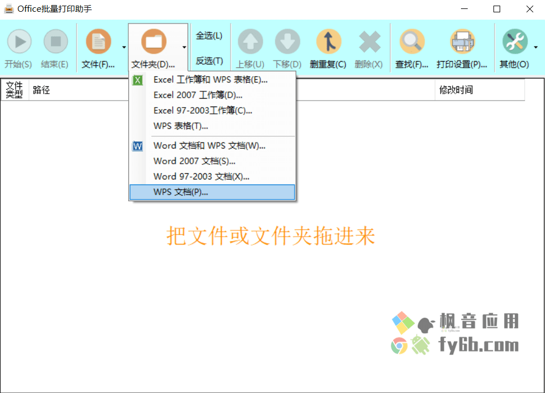The width and height of the screenshot is (545, 393).
Task: Select Excel 工作簿和 WPS 表格(E) menu item
Action: [212, 80]
